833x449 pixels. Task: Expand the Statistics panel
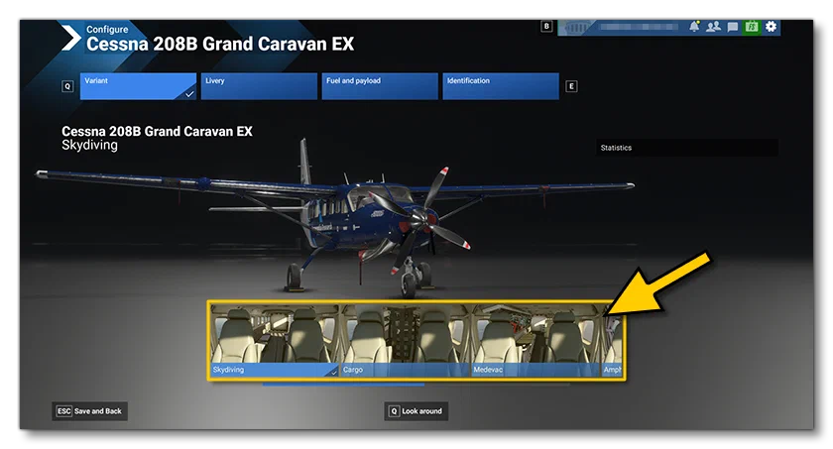(x=687, y=148)
